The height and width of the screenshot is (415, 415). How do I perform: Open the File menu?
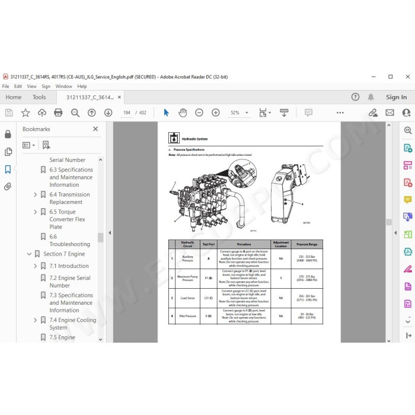click(5, 87)
